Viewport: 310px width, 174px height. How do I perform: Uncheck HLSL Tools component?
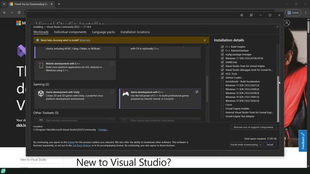222,74
